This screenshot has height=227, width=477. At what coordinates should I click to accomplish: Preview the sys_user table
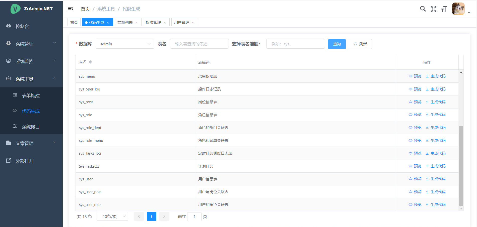tap(415, 179)
